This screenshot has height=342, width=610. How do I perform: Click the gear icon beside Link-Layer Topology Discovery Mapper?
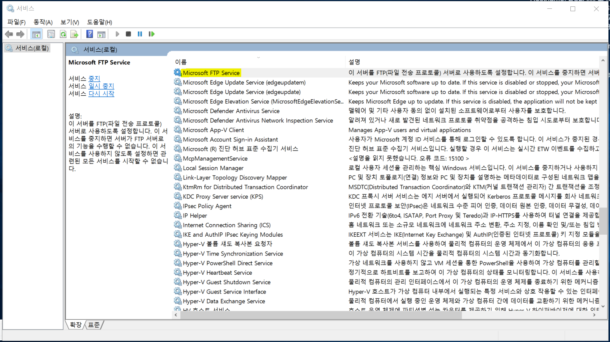[x=178, y=177]
